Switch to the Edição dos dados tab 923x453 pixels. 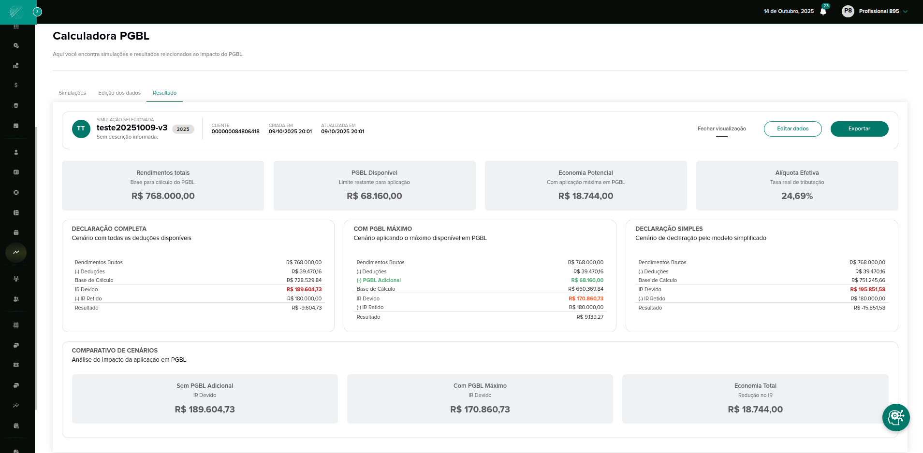(x=119, y=93)
